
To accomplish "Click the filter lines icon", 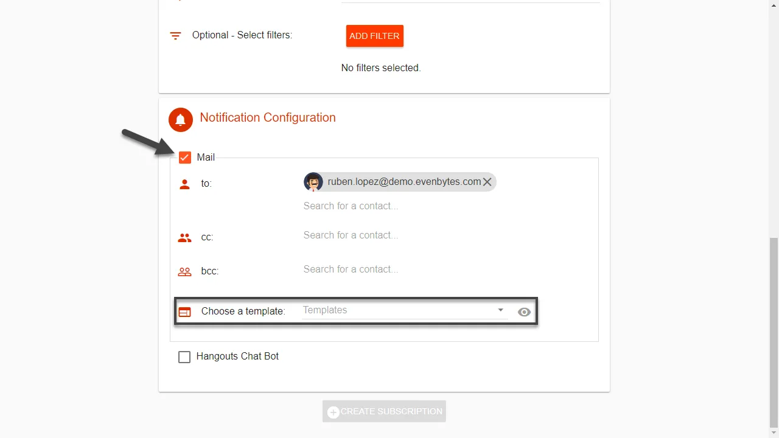I will coord(176,36).
